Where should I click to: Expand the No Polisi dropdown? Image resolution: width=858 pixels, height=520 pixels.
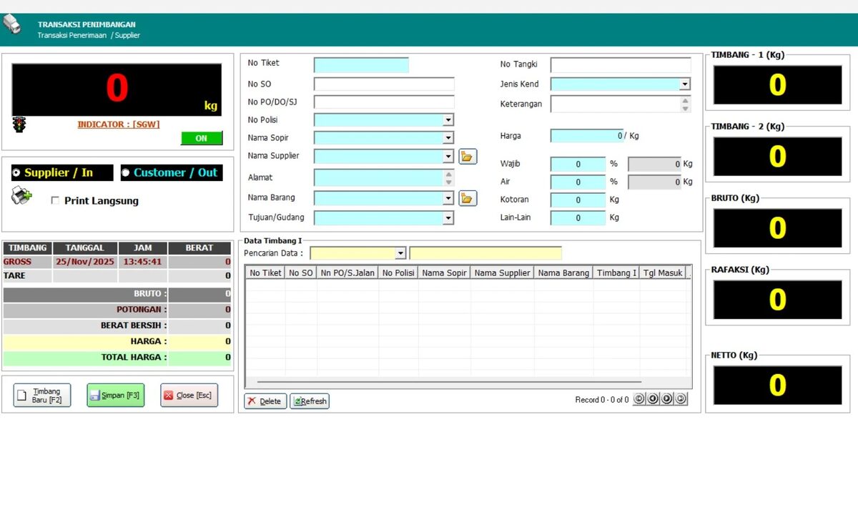pos(448,120)
